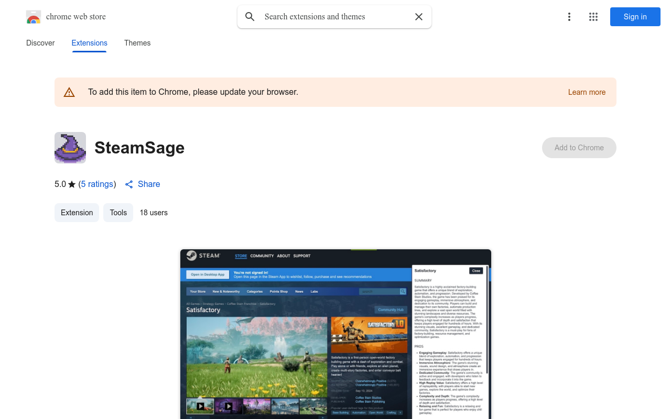Open the 5 ratings link

click(x=97, y=184)
